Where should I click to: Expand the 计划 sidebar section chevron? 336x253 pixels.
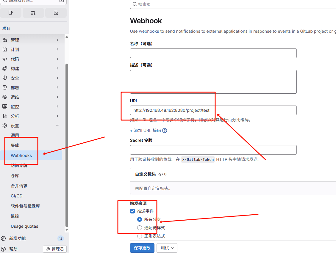tap(57, 49)
